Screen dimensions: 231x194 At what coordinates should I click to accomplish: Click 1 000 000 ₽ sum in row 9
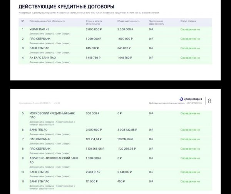coord(94,158)
